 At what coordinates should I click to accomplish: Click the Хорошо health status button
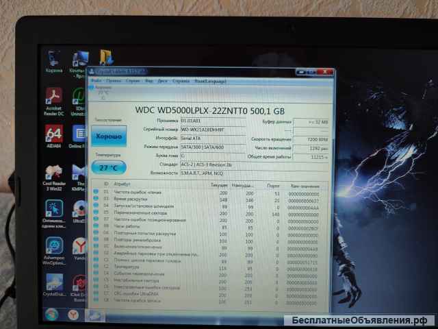(107, 136)
